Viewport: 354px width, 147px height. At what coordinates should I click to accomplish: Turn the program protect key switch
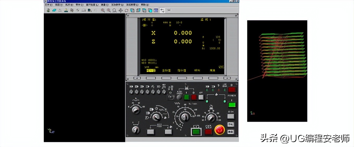coord(170,97)
